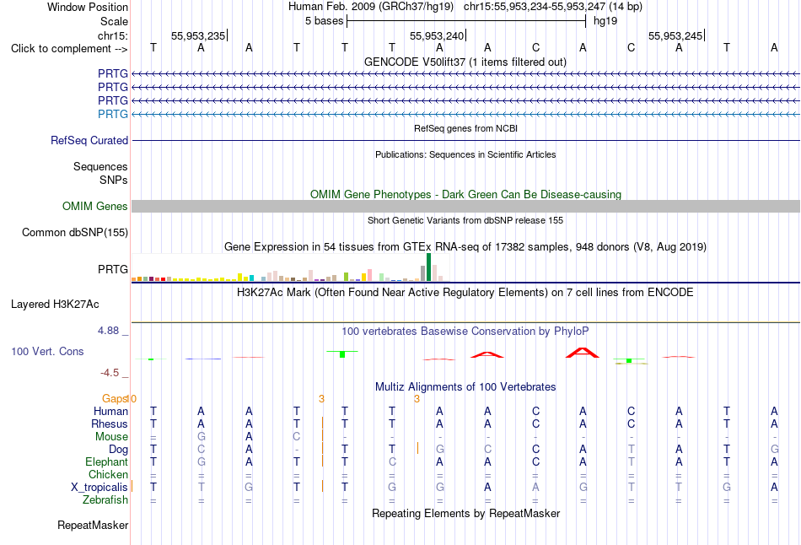This screenshot has width=801, height=545.
Task: Click 'Short Genetic Variants from dbSNP release 155' title
Action: (x=465, y=220)
